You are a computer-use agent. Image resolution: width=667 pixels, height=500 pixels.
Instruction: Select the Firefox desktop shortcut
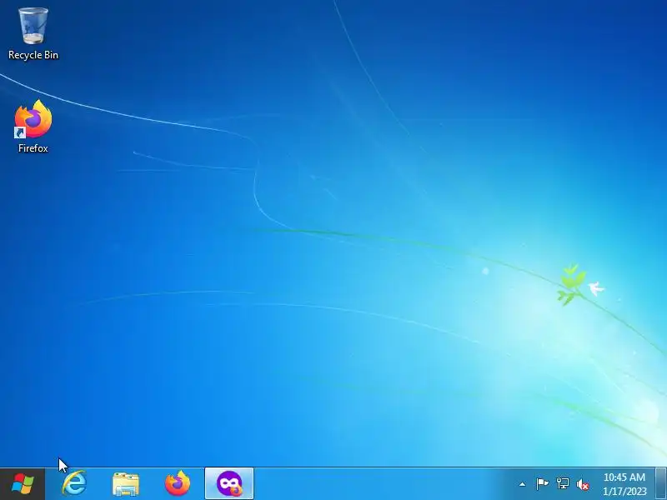click(x=33, y=127)
